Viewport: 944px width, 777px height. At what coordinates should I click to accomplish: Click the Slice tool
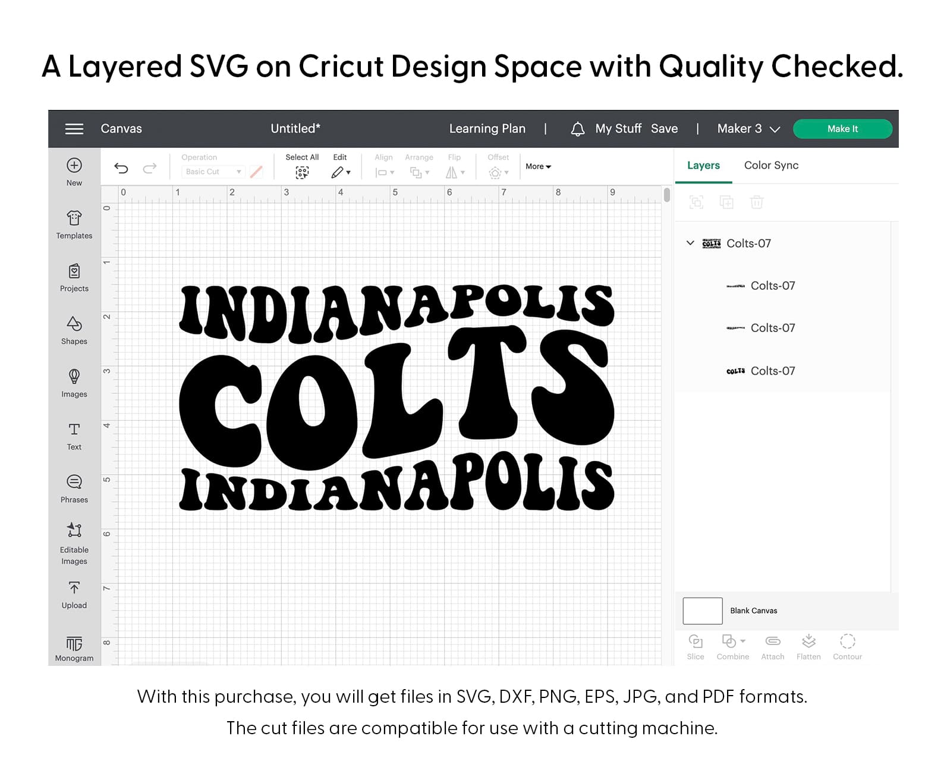point(696,647)
